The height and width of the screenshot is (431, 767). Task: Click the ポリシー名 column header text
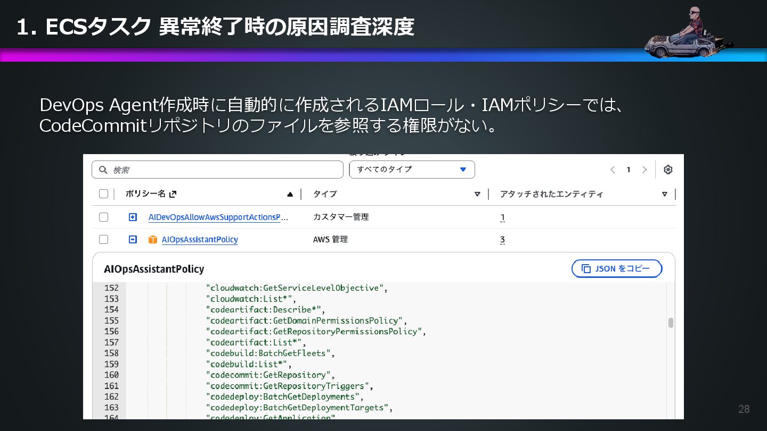145,194
